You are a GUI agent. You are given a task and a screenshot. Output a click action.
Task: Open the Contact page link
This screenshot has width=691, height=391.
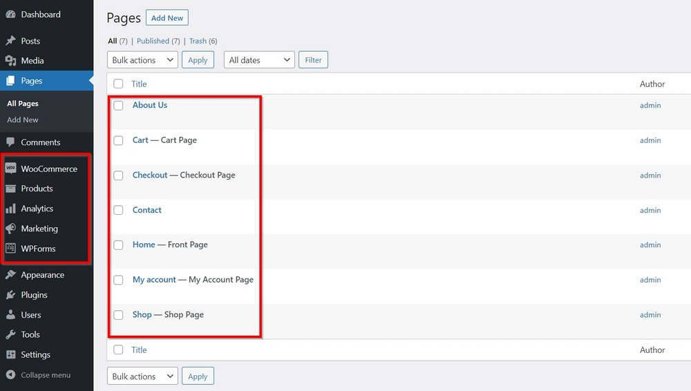pos(146,210)
